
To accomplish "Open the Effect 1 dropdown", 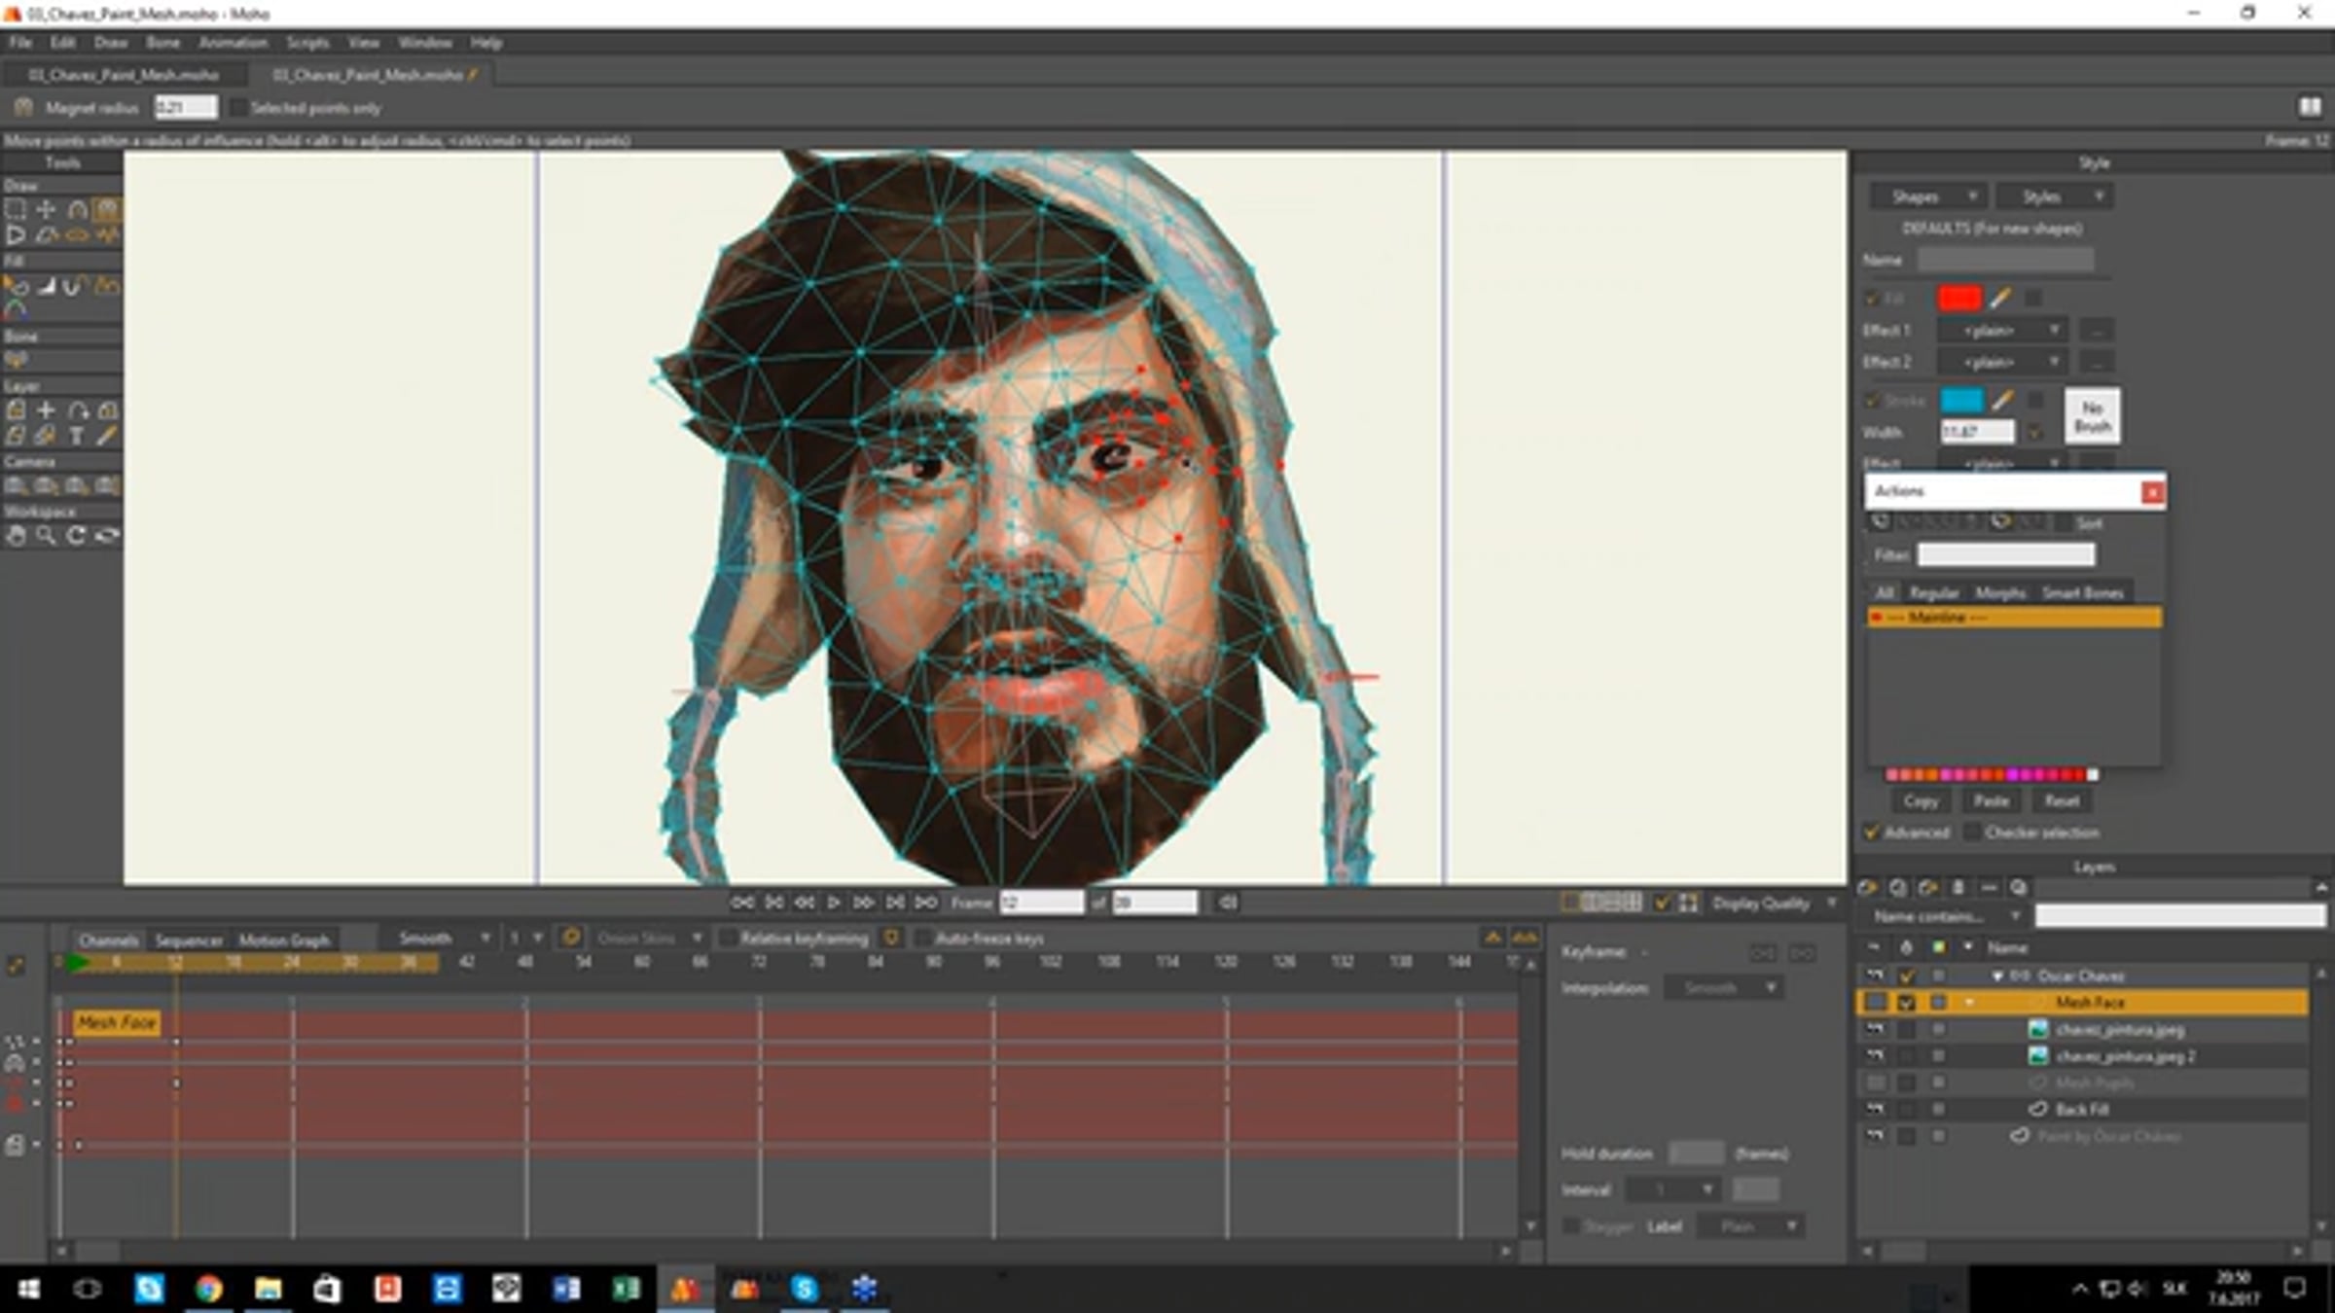I will (x=2004, y=331).
